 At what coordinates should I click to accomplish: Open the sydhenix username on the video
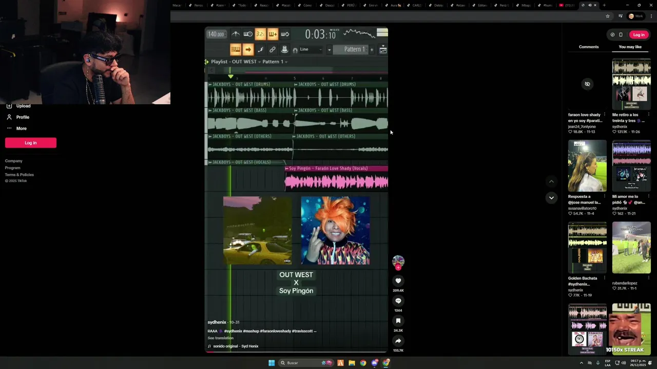217,322
